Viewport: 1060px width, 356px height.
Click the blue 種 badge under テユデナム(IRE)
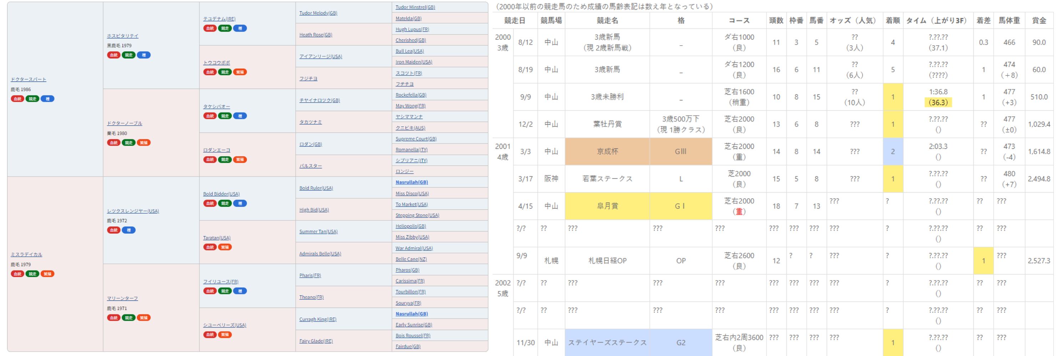point(240,28)
